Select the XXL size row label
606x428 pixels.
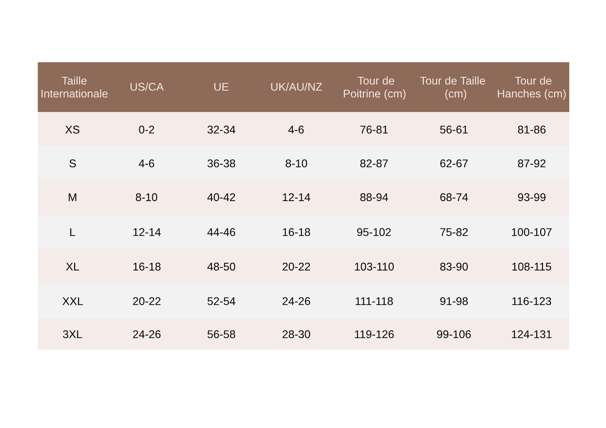click(72, 301)
